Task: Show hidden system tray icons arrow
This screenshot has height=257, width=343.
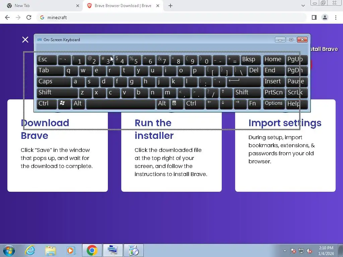Action: tap(285, 251)
